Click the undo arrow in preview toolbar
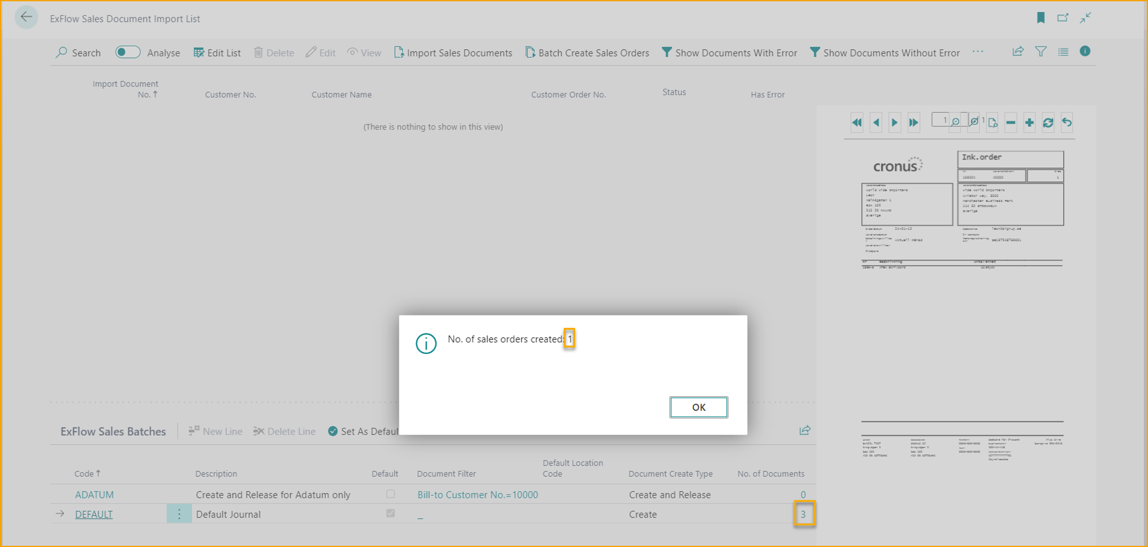Image resolution: width=1148 pixels, height=547 pixels. tap(1067, 122)
